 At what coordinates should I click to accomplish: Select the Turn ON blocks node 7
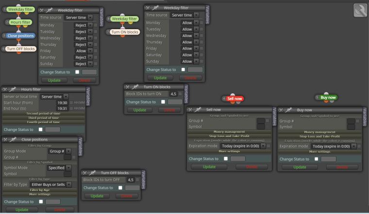tap(125, 32)
